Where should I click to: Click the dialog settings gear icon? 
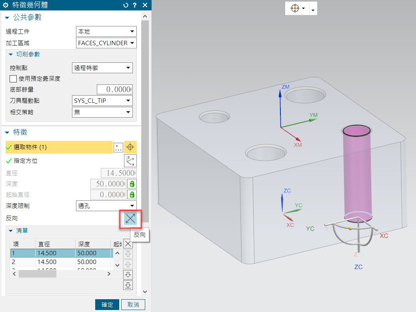[x=6, y=5]
